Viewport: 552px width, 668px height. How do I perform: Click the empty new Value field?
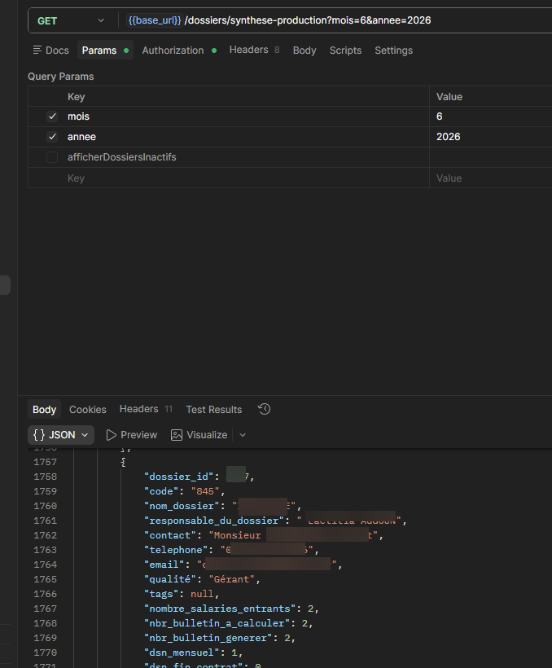[x=491, y=178]
